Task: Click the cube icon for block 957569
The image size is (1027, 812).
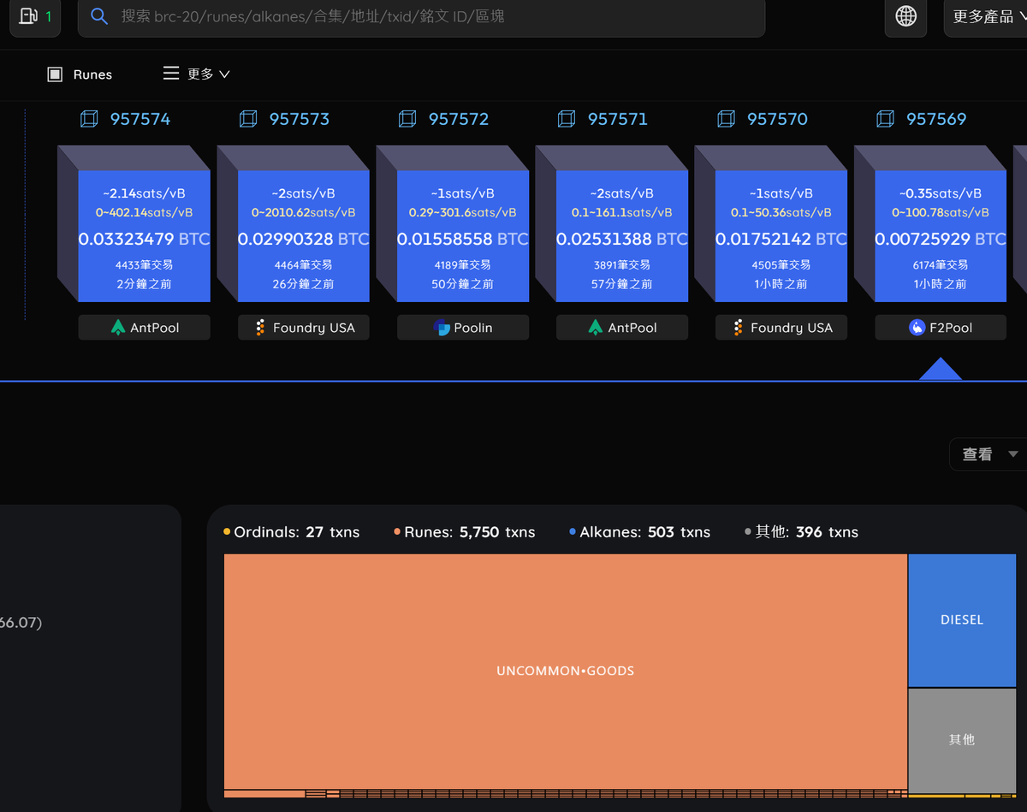Action: (885, 119)
